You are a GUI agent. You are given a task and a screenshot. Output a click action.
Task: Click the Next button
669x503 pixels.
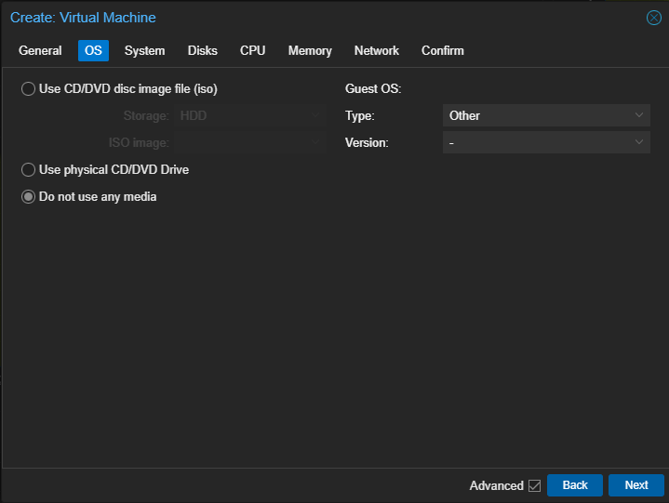click(x=636, y=485)
